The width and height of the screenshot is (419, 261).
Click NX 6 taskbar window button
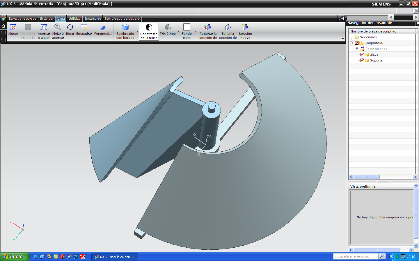click(x=115, y=257)
